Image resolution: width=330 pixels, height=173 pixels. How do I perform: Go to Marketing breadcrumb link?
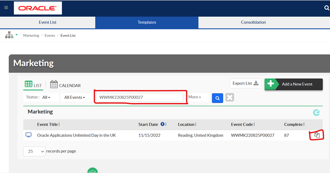31,35
